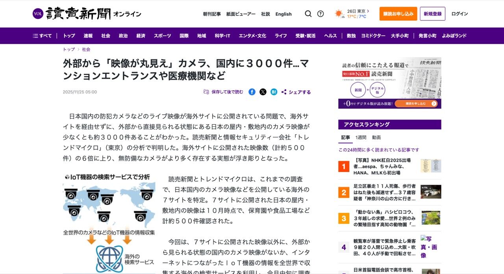Open the ヘルス section
The width and height of the screenshot is (504, 274).
click(330, 36)
